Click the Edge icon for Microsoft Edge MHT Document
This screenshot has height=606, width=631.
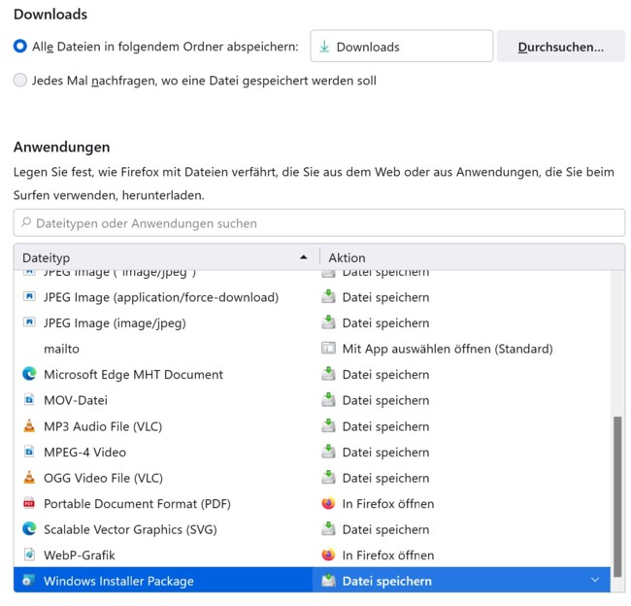pyautogui.click(x=29, y=374)
